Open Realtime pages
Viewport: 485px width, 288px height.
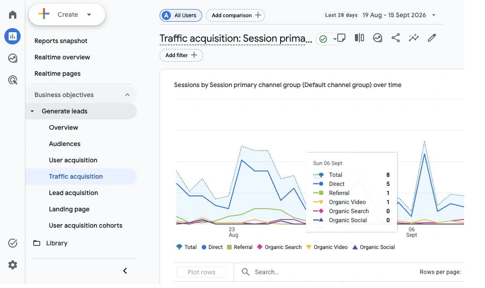tap(58, 73)
